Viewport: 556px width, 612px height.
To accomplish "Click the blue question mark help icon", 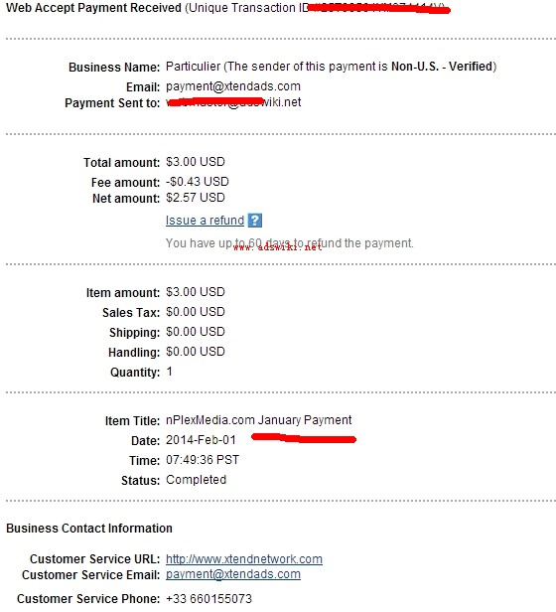I will point(255,221).
